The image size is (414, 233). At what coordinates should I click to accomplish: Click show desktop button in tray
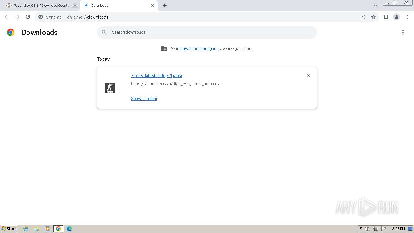click(x=410, y=229)
